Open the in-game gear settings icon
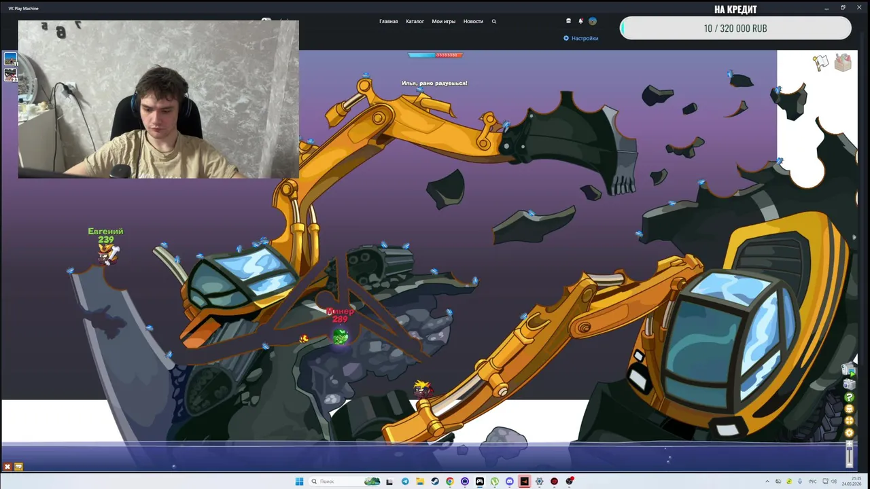 click(x=849, y=433)
